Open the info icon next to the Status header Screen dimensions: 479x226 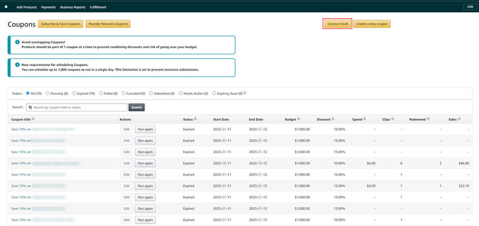click(195, 119)
